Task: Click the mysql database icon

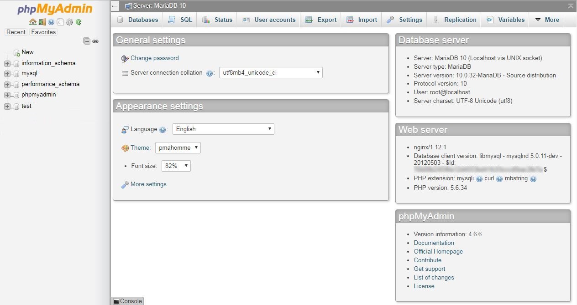Action: click(17, 74)
